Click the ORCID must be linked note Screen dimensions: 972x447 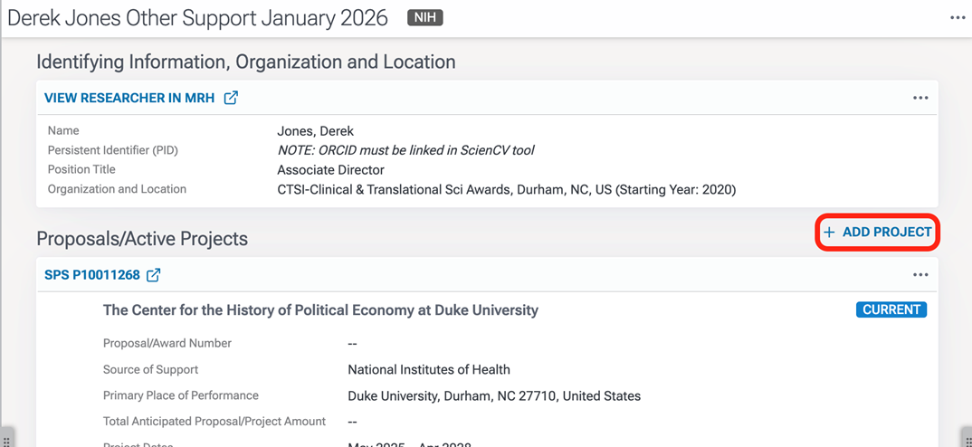[405, 150]
